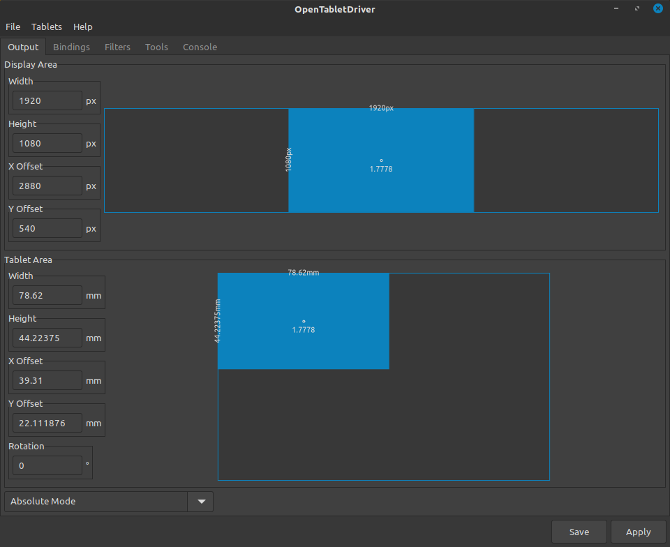670x547 pixels.
Task: Open the Tablets menu
Action: tap(47, 27)
